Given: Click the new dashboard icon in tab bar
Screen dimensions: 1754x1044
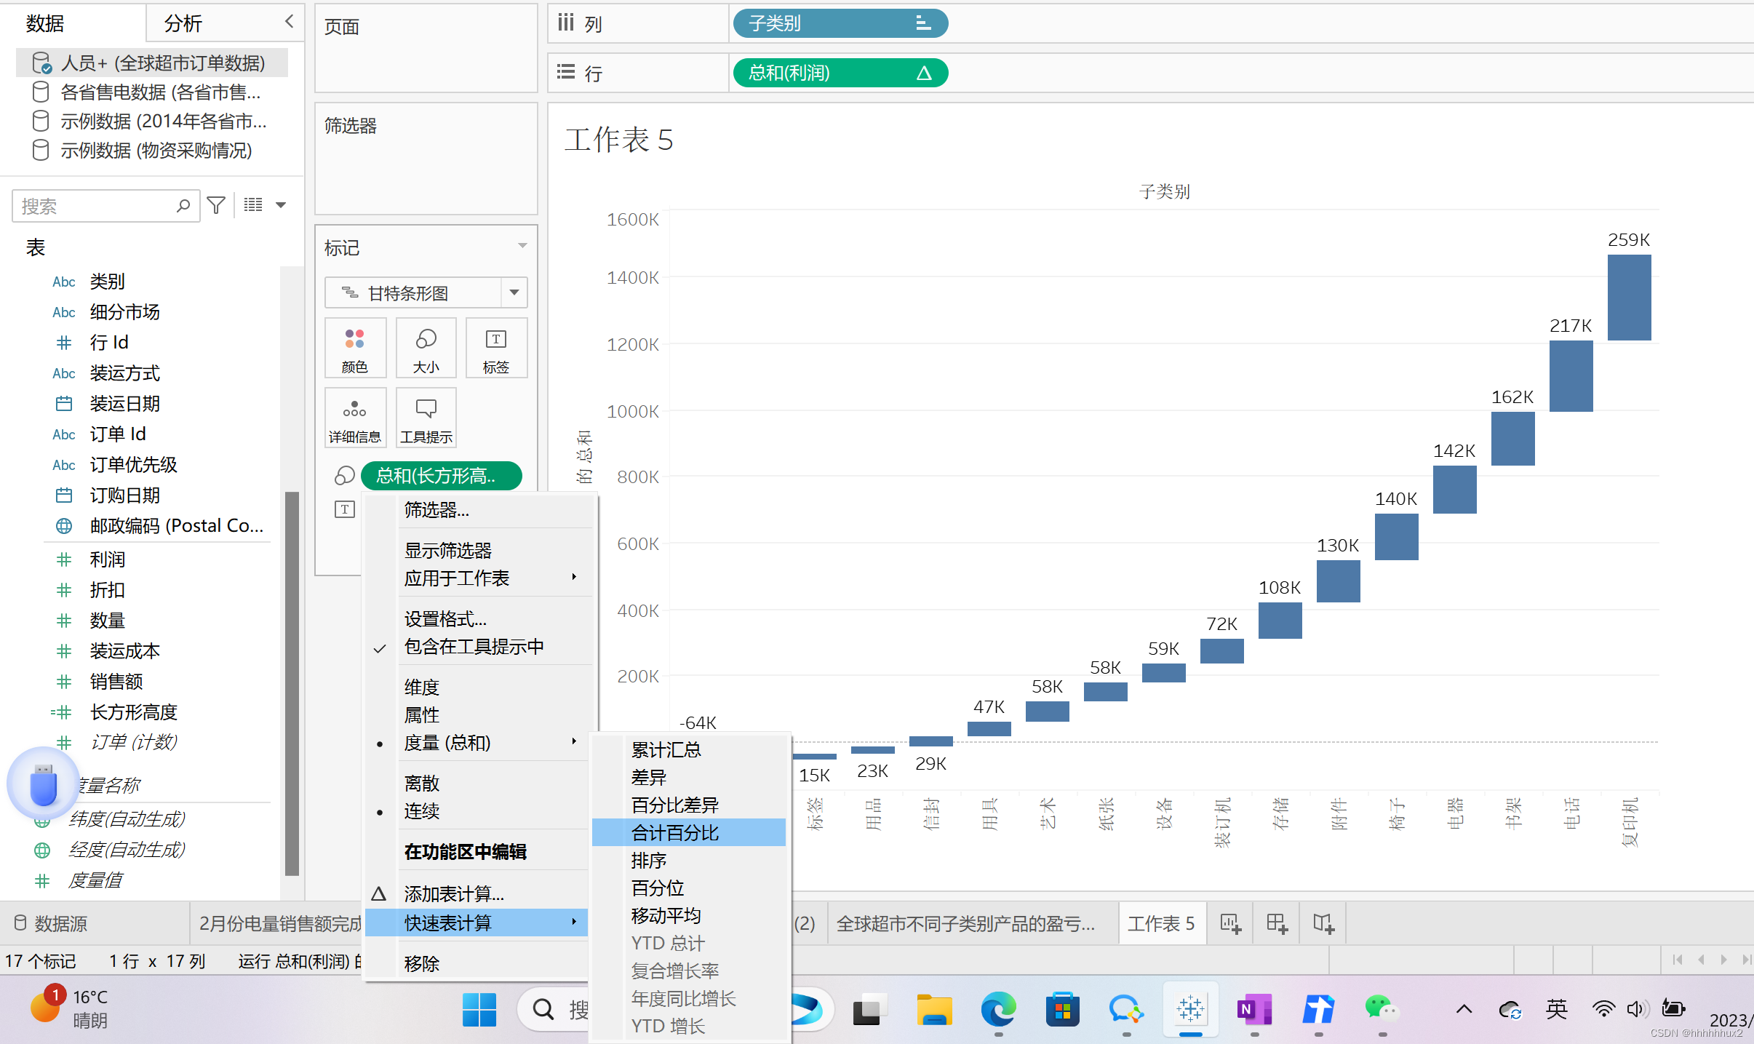Looking at the screenshot, I should (1277, 923).
